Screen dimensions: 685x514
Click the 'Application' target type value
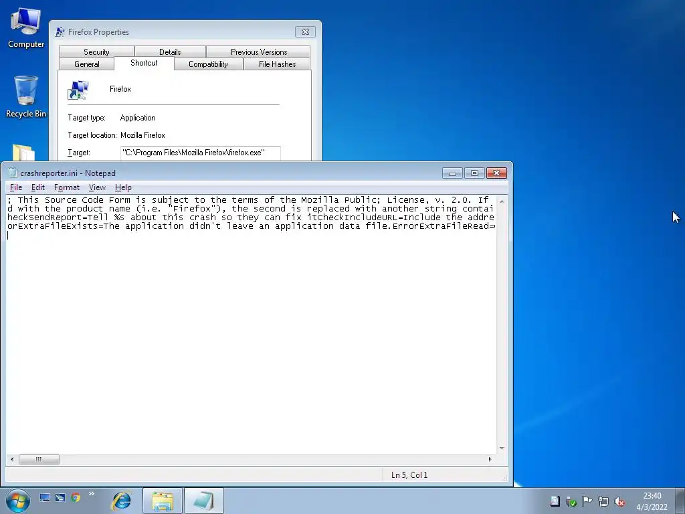point(138,118)
